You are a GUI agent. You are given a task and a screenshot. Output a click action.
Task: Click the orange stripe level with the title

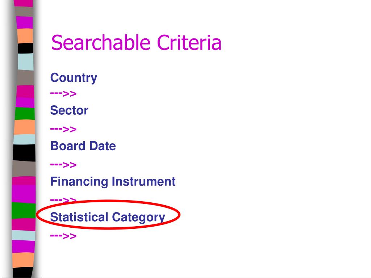(x=25, y=36)
